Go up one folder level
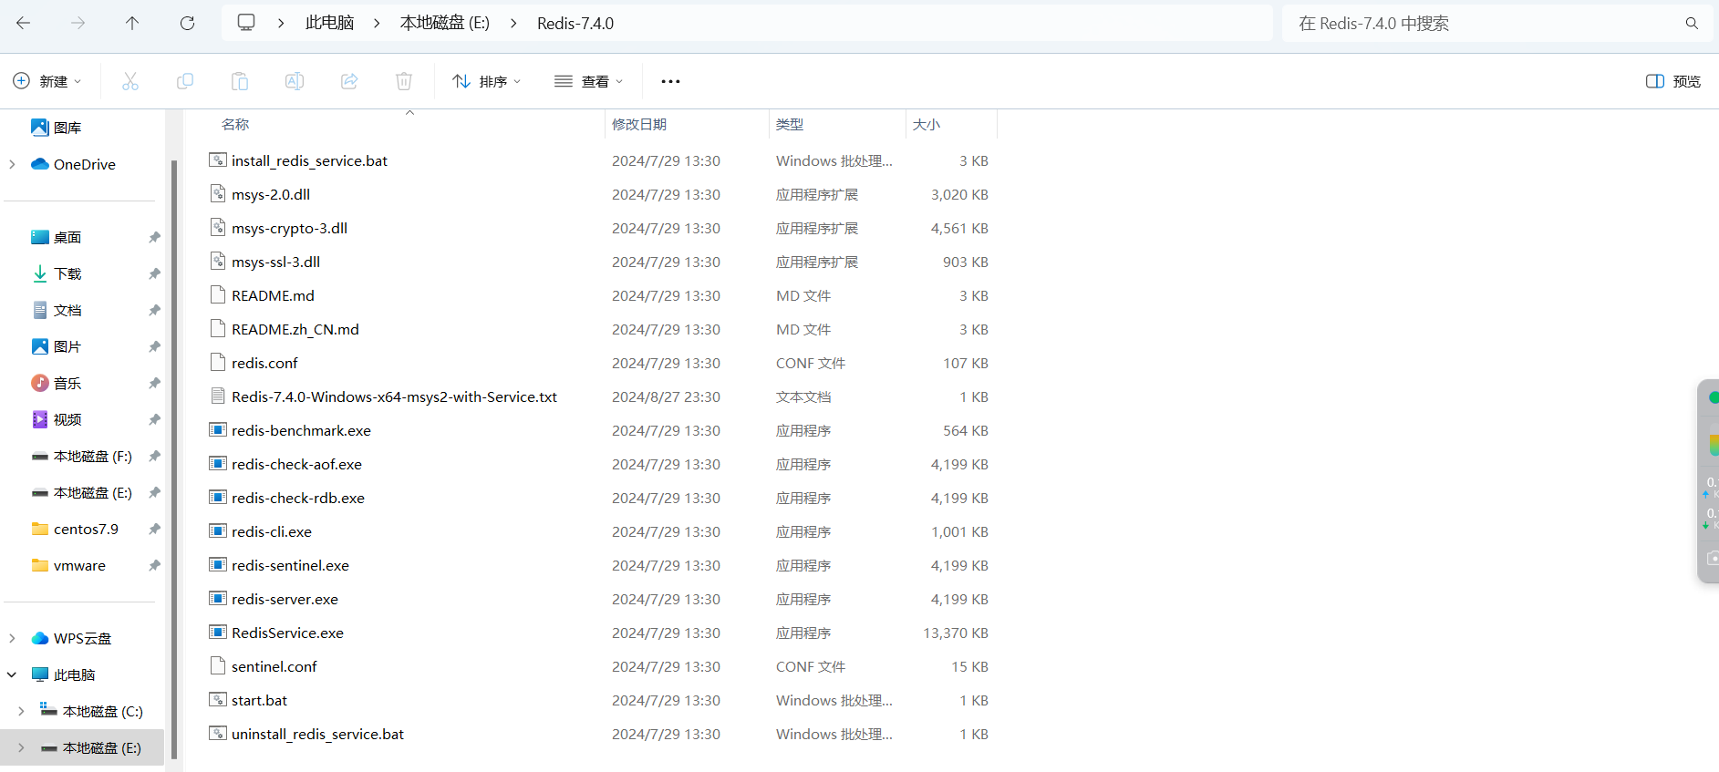 tap(132, 24)
